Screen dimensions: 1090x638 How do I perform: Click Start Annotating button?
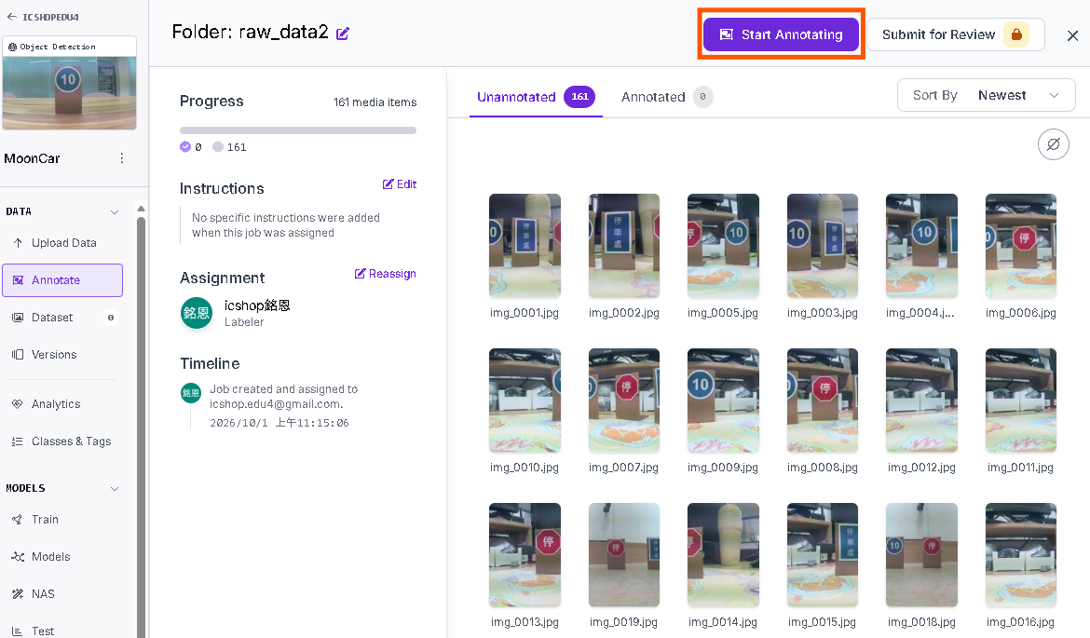781,34
